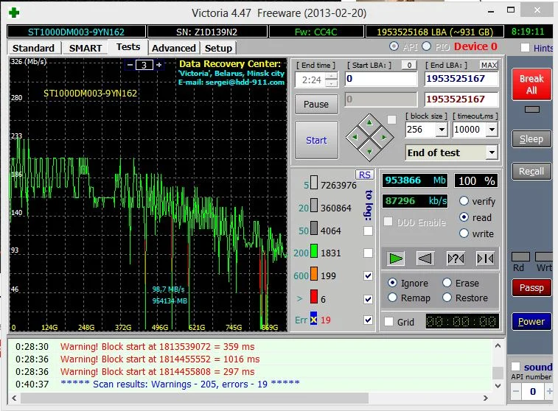Select the random seek scan mode icon
Screen dimensions: 558x411
pyautogui.click(x=456, y=258)
